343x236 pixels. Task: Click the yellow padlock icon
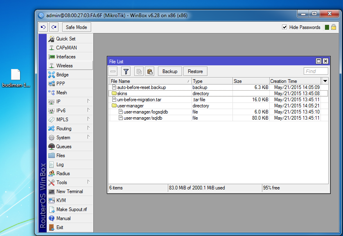coord(333,27)
